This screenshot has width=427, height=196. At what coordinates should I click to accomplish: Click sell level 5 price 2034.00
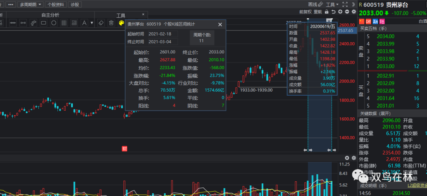pos(385,36)
